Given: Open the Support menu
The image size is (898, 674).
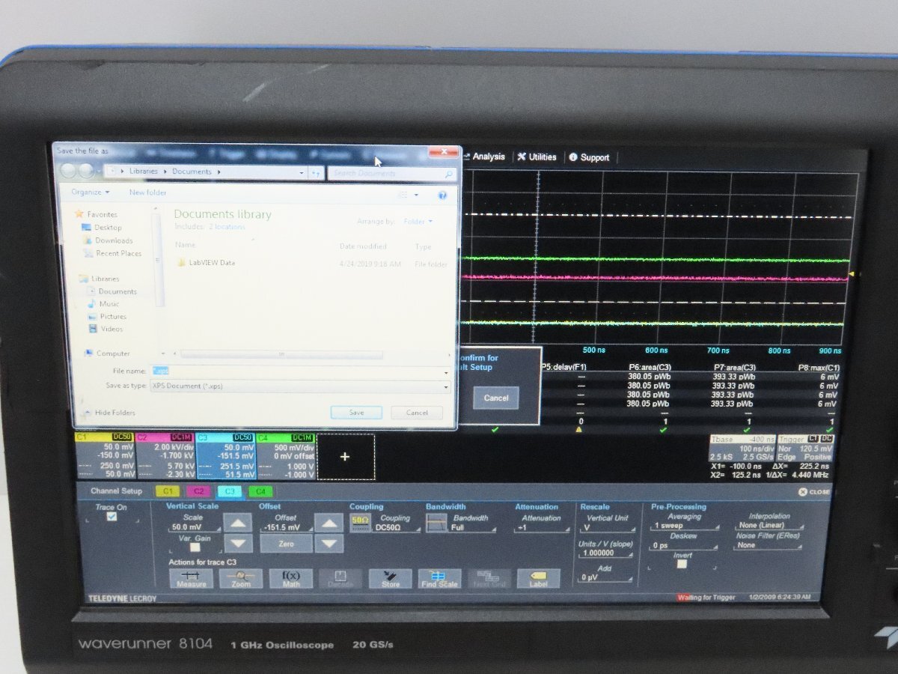Looking at the screenshot, I should coord(589,157).
